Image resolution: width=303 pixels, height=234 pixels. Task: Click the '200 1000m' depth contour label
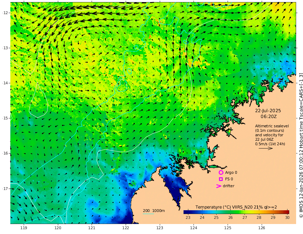point(154,211)
